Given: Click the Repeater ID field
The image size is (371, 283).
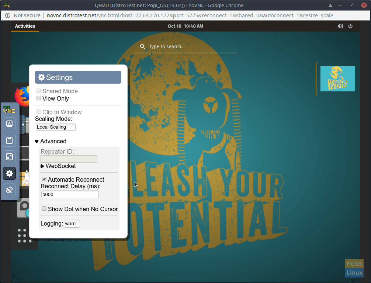Looking at the screenshot, I should (x=69, y=159).
